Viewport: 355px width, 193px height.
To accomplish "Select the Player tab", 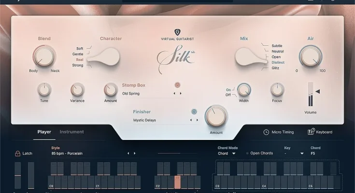I will point(44,132).
